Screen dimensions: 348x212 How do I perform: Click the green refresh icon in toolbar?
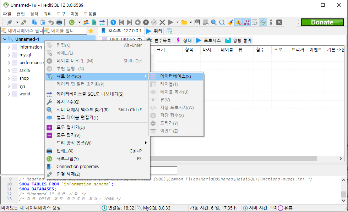tap(71, 22)
